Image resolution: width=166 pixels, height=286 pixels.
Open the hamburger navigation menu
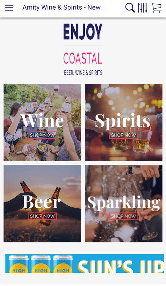(9, 8)
